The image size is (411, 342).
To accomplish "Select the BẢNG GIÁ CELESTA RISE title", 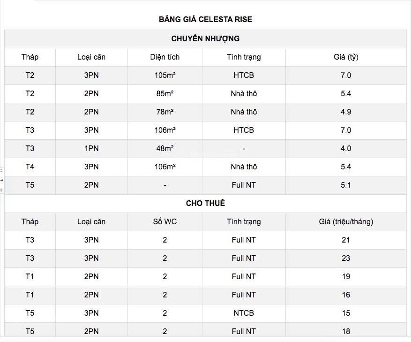I will tap(205, 19).
